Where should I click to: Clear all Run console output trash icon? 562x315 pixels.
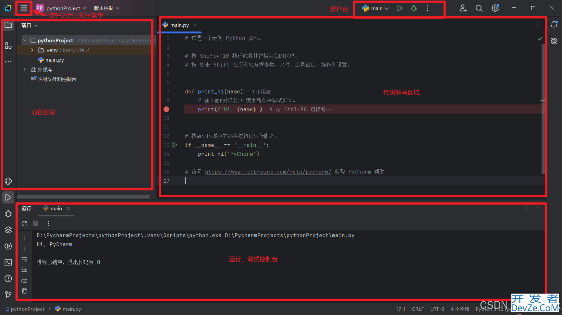pyautogui.click(x=24, y=291)
